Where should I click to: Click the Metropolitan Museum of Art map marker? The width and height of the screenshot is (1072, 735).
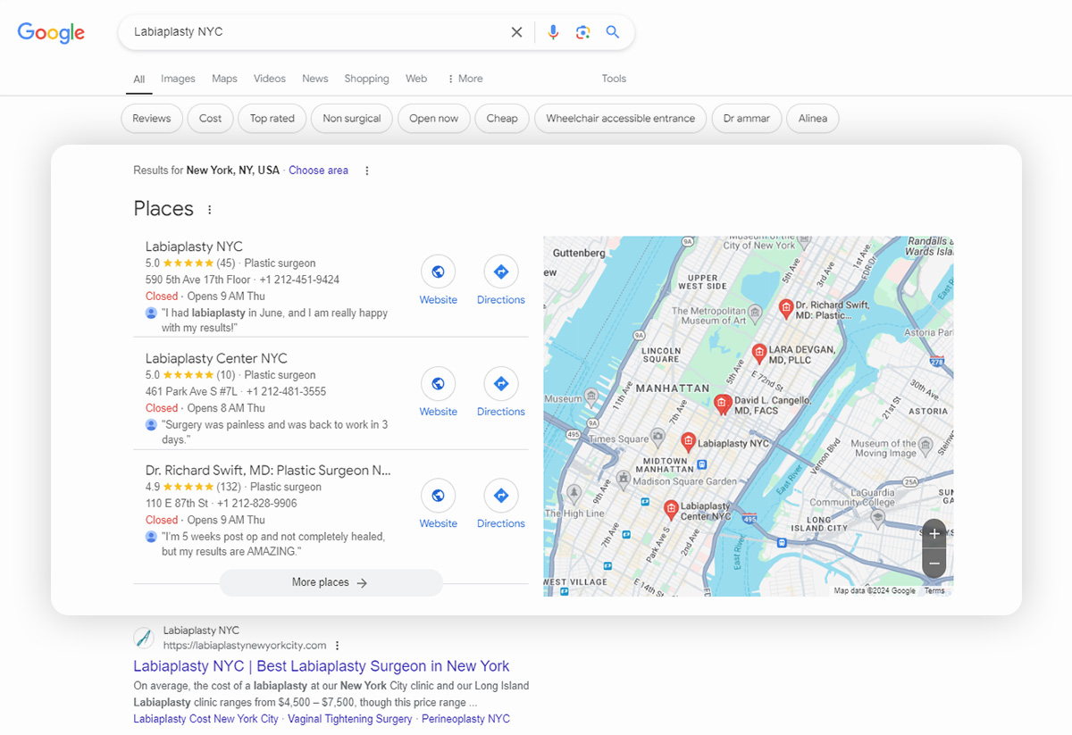coord(755,313)
